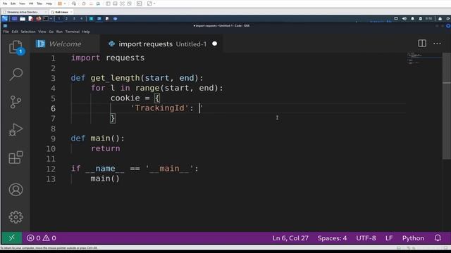Viewport: 451px width, 253px height.
Task: Open the Kali applications menu icon
Action: point(5,19)
